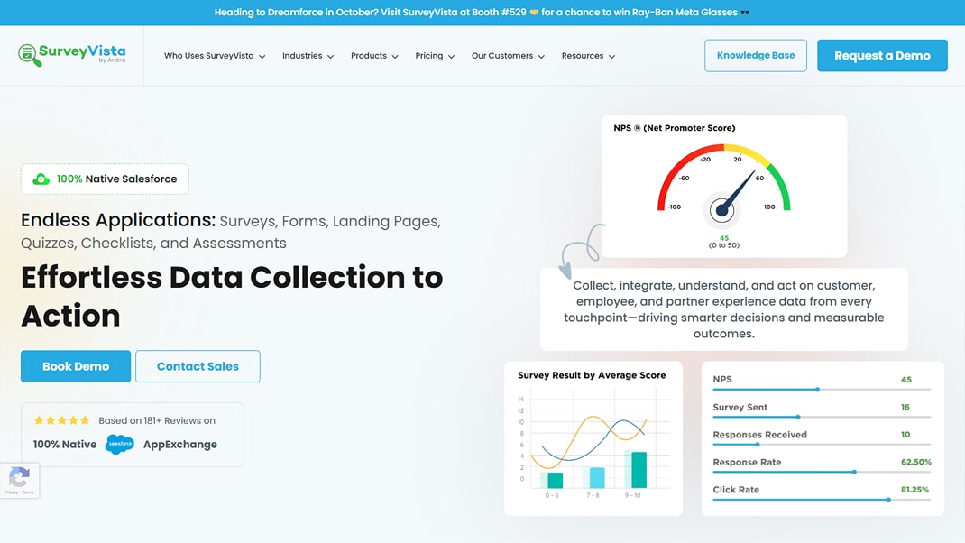This screenshot has width=965, height=543.
Task: Click the reCAPTCHA badge icon
Action: pos(19,478)
